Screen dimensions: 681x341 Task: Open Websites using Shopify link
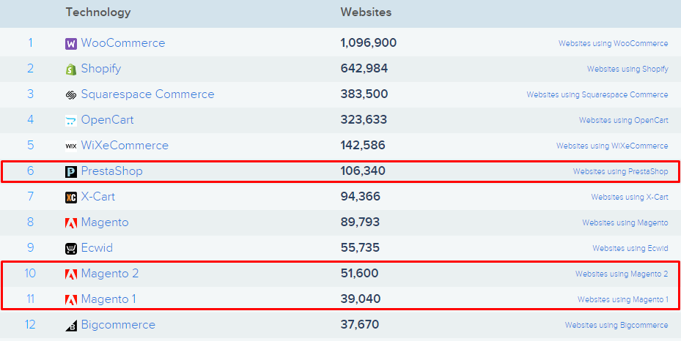[627, 69]
